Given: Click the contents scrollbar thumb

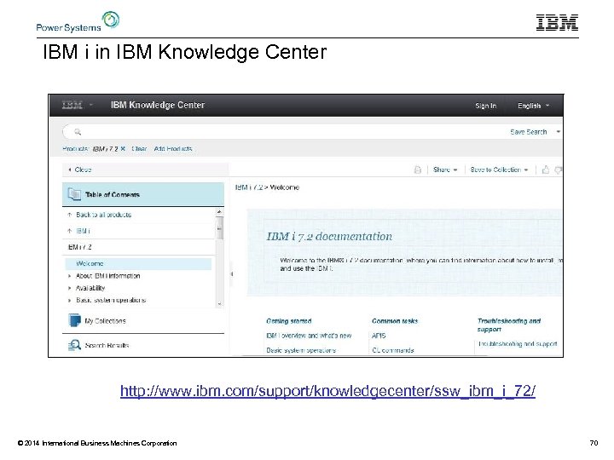Looking at the screenshot, I should click(219, 227).
